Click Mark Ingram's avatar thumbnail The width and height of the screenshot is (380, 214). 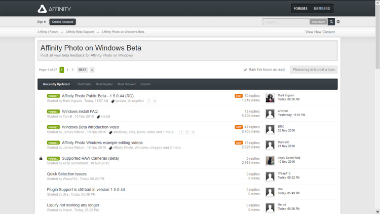click(x=270, y=98)
